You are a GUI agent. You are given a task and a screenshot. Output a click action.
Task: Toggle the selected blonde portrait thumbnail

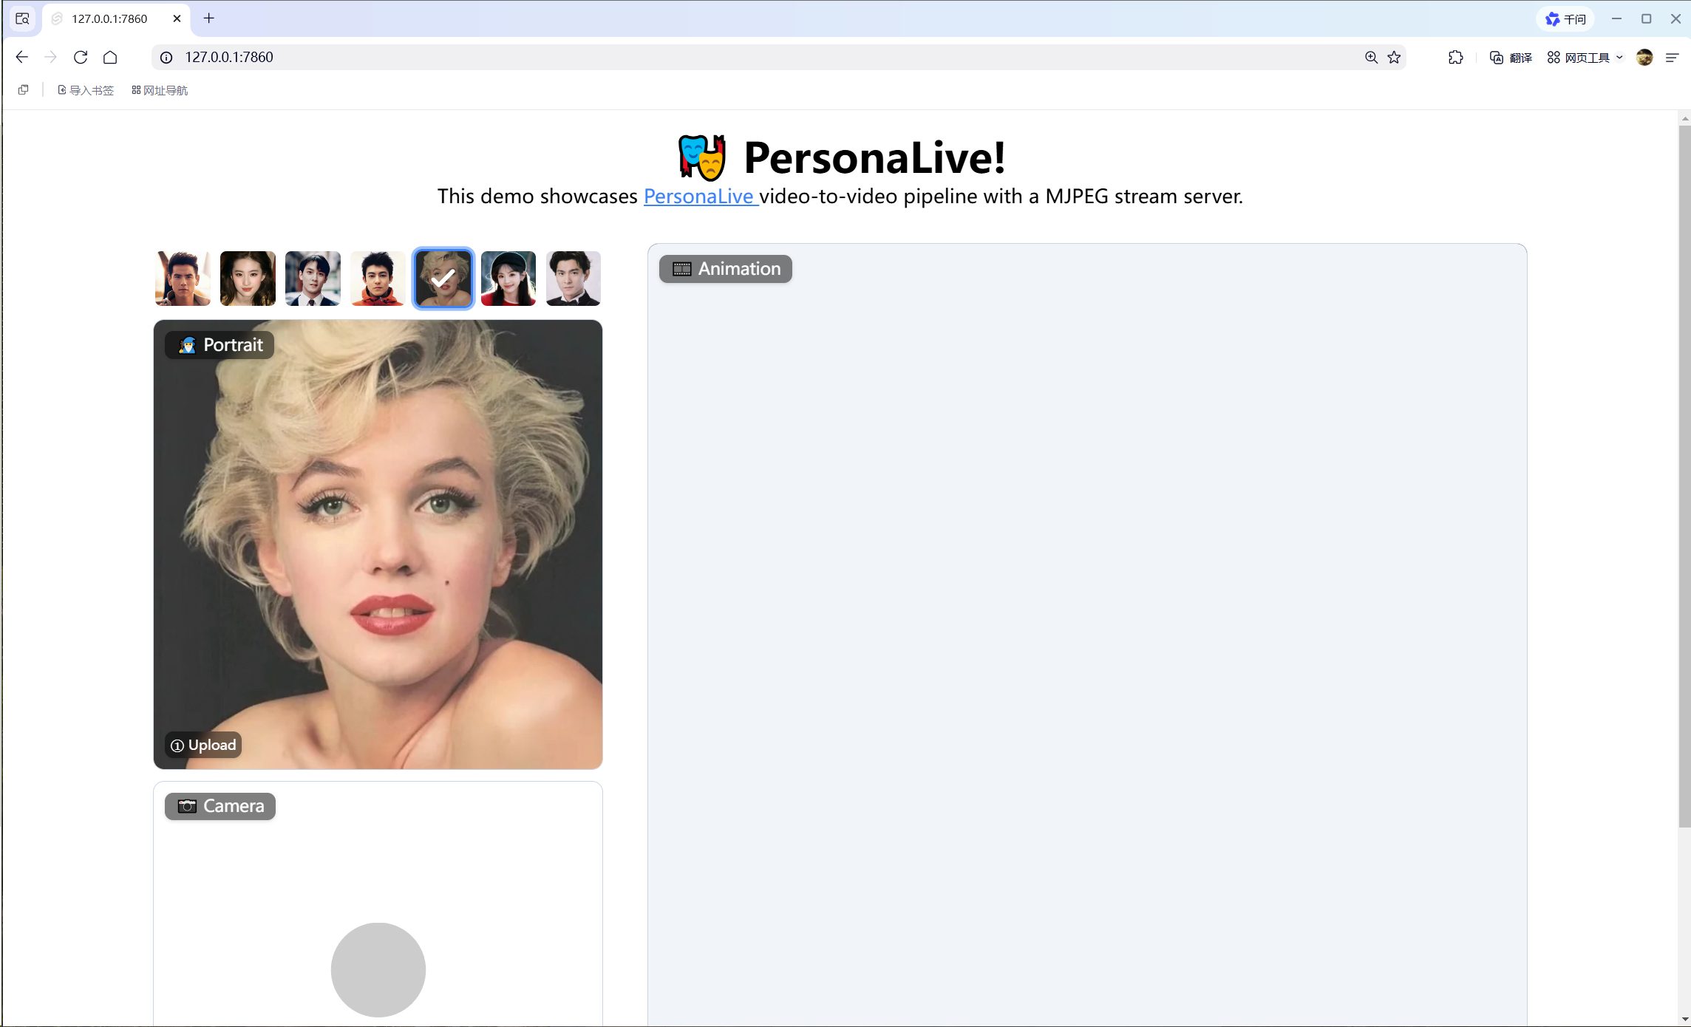(x=443, y=279)
